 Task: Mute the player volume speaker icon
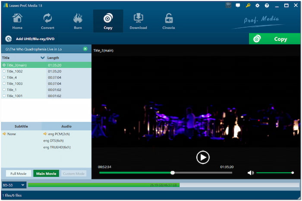[x=251, y=173]
